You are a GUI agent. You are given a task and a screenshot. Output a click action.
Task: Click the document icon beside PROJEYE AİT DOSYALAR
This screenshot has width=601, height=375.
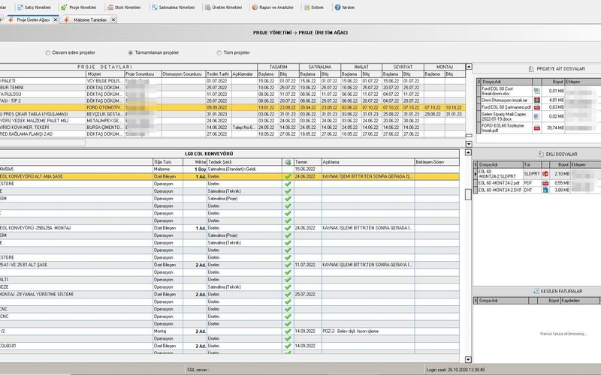coord(531,69)
